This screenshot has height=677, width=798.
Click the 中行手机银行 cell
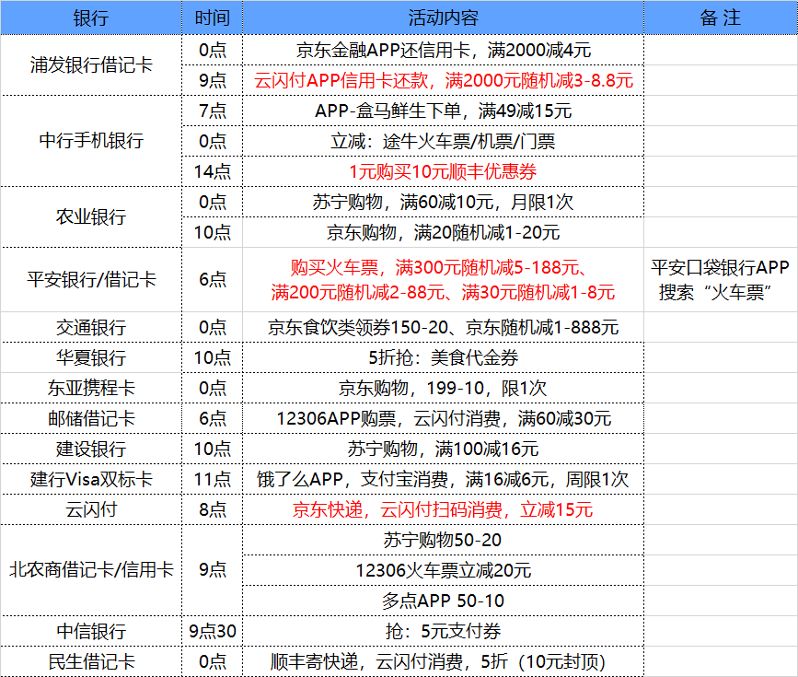coord(91,141)
